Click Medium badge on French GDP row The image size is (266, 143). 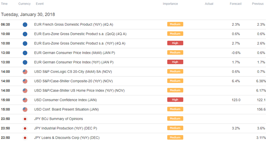(175, 24)
